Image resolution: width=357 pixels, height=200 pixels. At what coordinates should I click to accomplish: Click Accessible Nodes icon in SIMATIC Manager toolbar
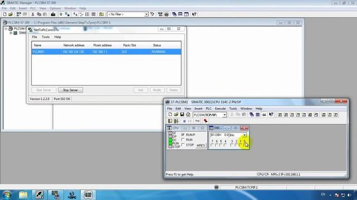18,14
